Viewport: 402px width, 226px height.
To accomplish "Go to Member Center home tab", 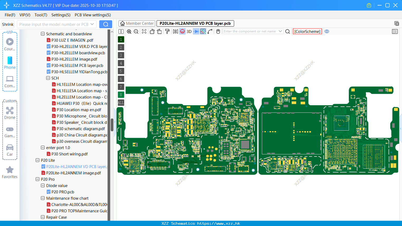I will point(137,23).
